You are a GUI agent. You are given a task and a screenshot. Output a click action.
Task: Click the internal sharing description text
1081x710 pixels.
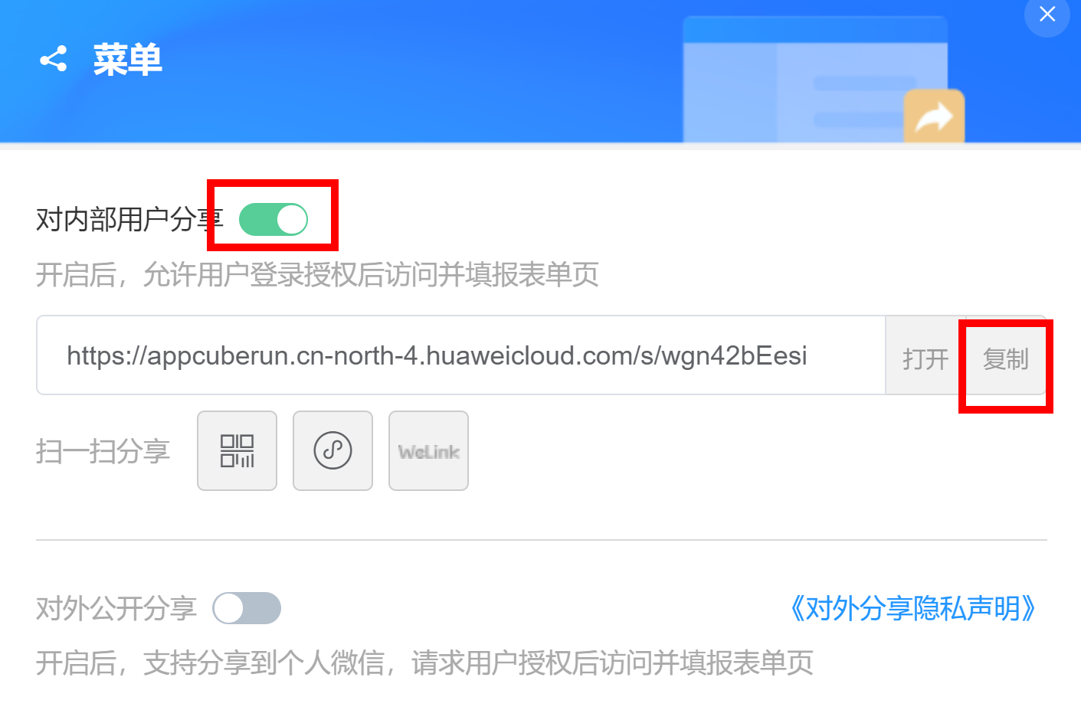pyautogui.click(x=317, y=274)
